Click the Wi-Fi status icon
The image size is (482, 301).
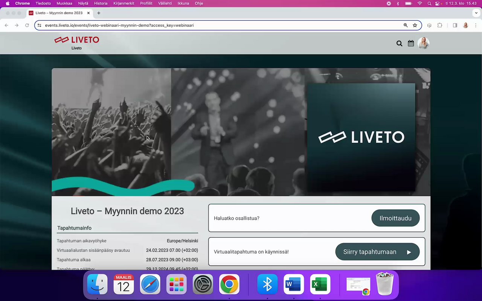pos(420,3)
